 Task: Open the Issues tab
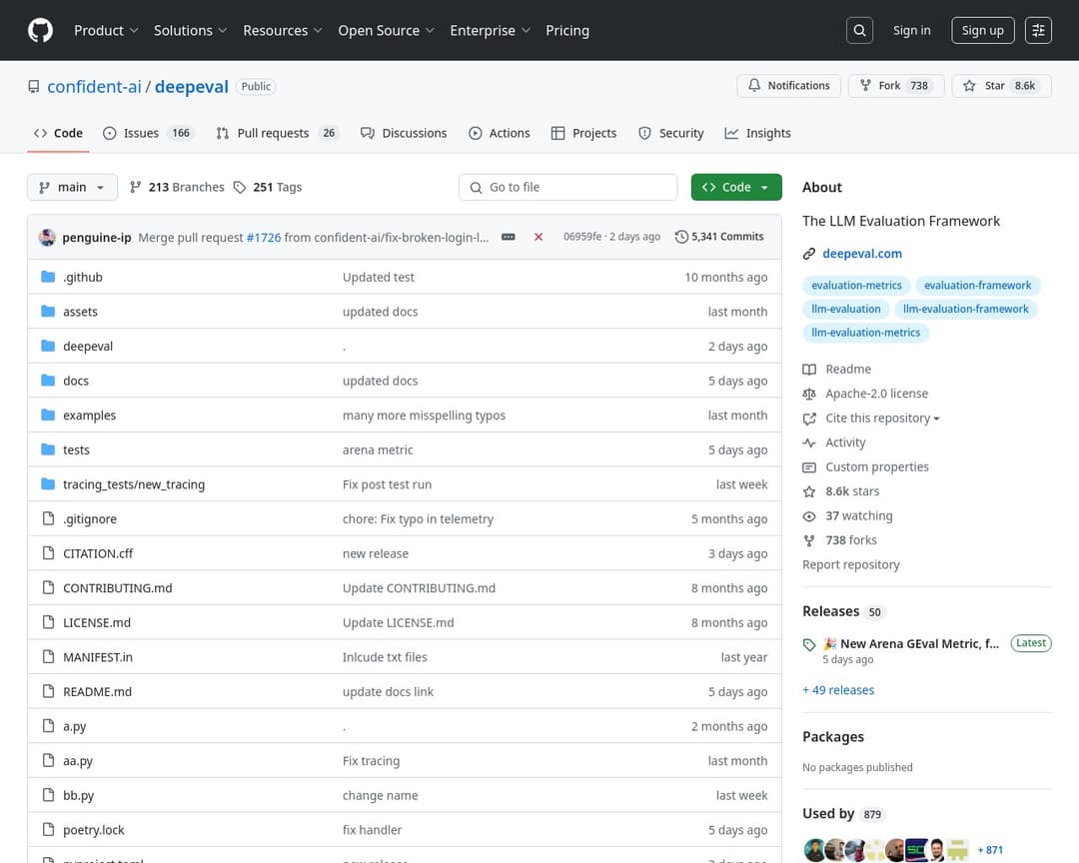point(148,133)
